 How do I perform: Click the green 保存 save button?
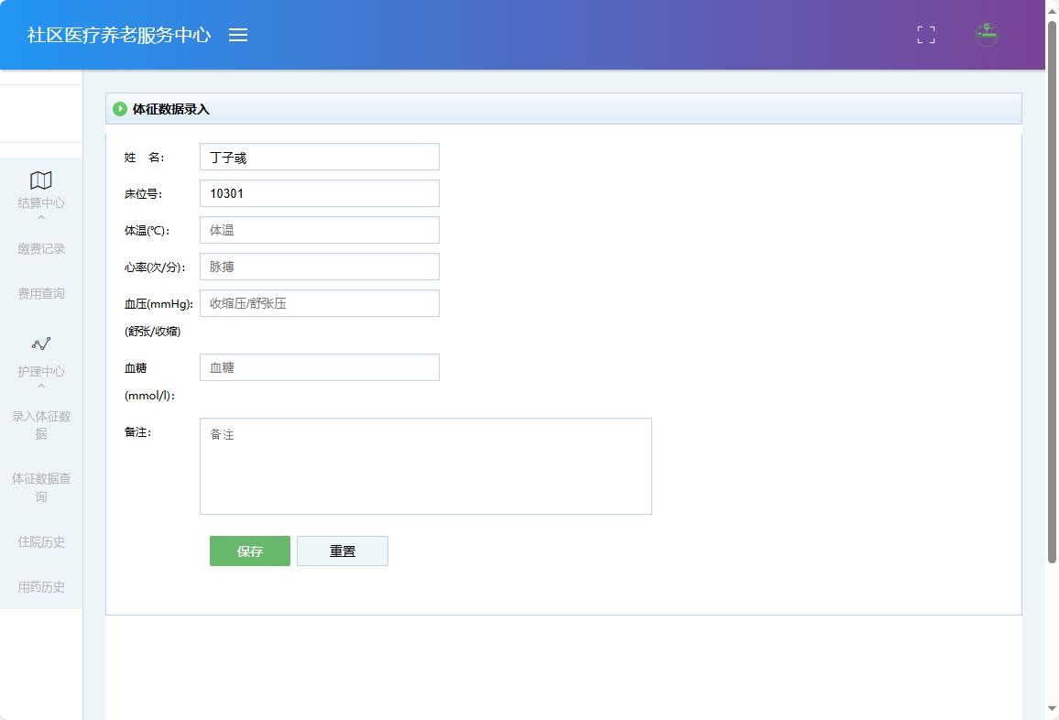point(249,551)
